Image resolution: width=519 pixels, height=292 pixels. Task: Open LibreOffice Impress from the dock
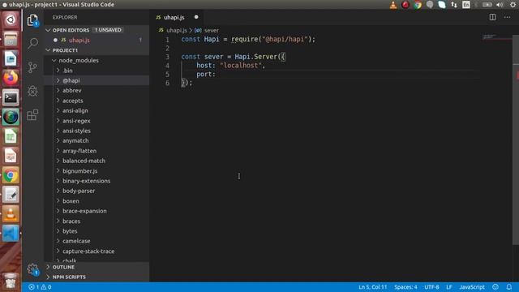click(11, 156)
